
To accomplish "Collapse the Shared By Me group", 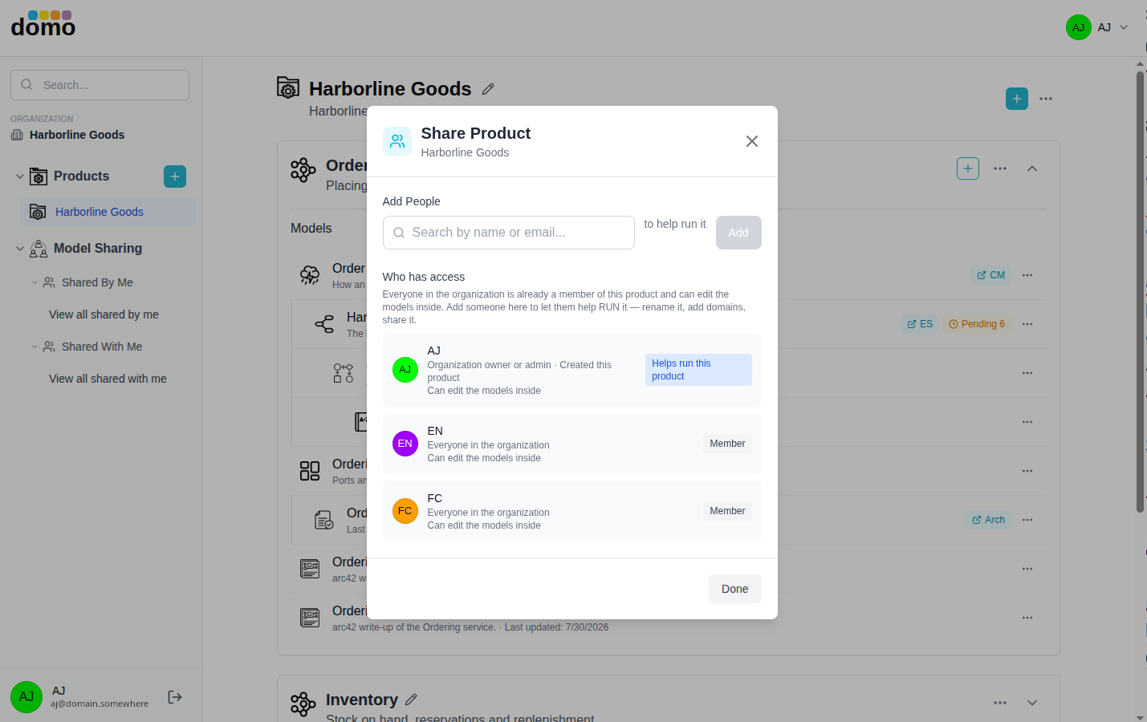I will [35, 282].
